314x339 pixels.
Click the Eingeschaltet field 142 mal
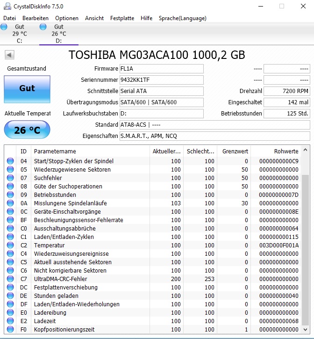point(287,102)
